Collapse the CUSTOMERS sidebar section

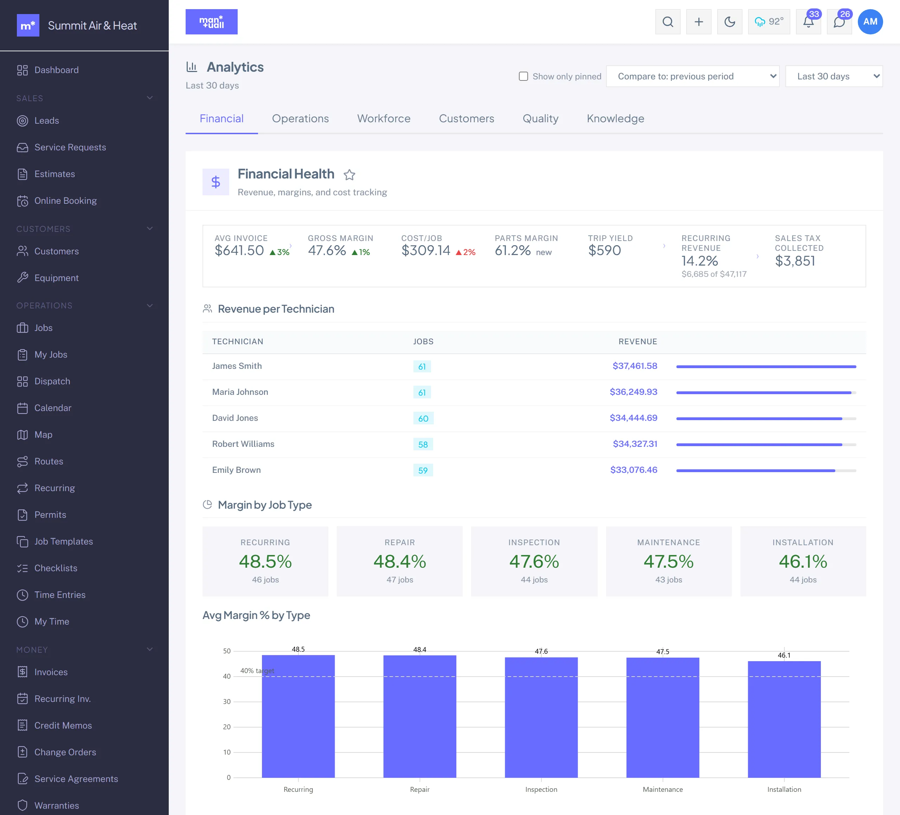coord(84,229)
